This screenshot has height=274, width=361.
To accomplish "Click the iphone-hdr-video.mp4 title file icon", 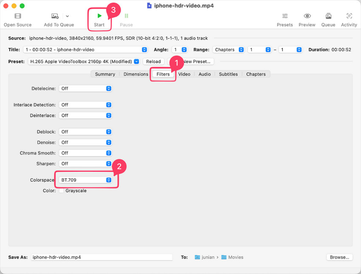I will pos(149,6).
